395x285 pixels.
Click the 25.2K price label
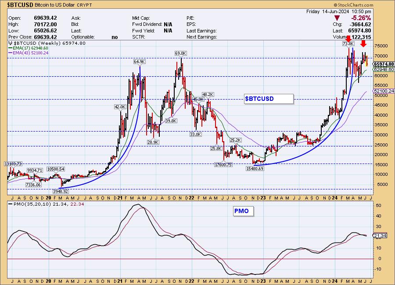[x=236, y=140]
